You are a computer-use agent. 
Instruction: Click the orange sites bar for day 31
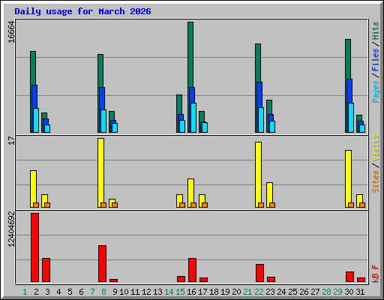(x=362, y=205)
